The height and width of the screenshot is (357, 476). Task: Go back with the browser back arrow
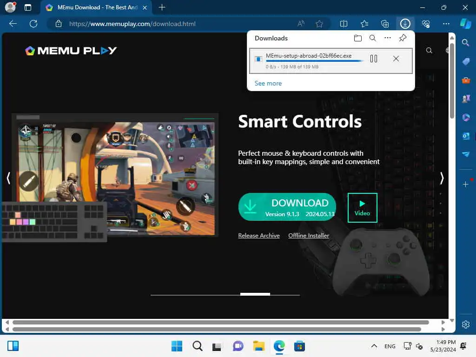[x=13, y=24]
